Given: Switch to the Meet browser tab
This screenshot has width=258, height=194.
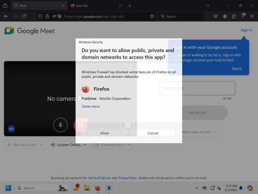Looking at the screenshot, I should click(x=40, y=6).
